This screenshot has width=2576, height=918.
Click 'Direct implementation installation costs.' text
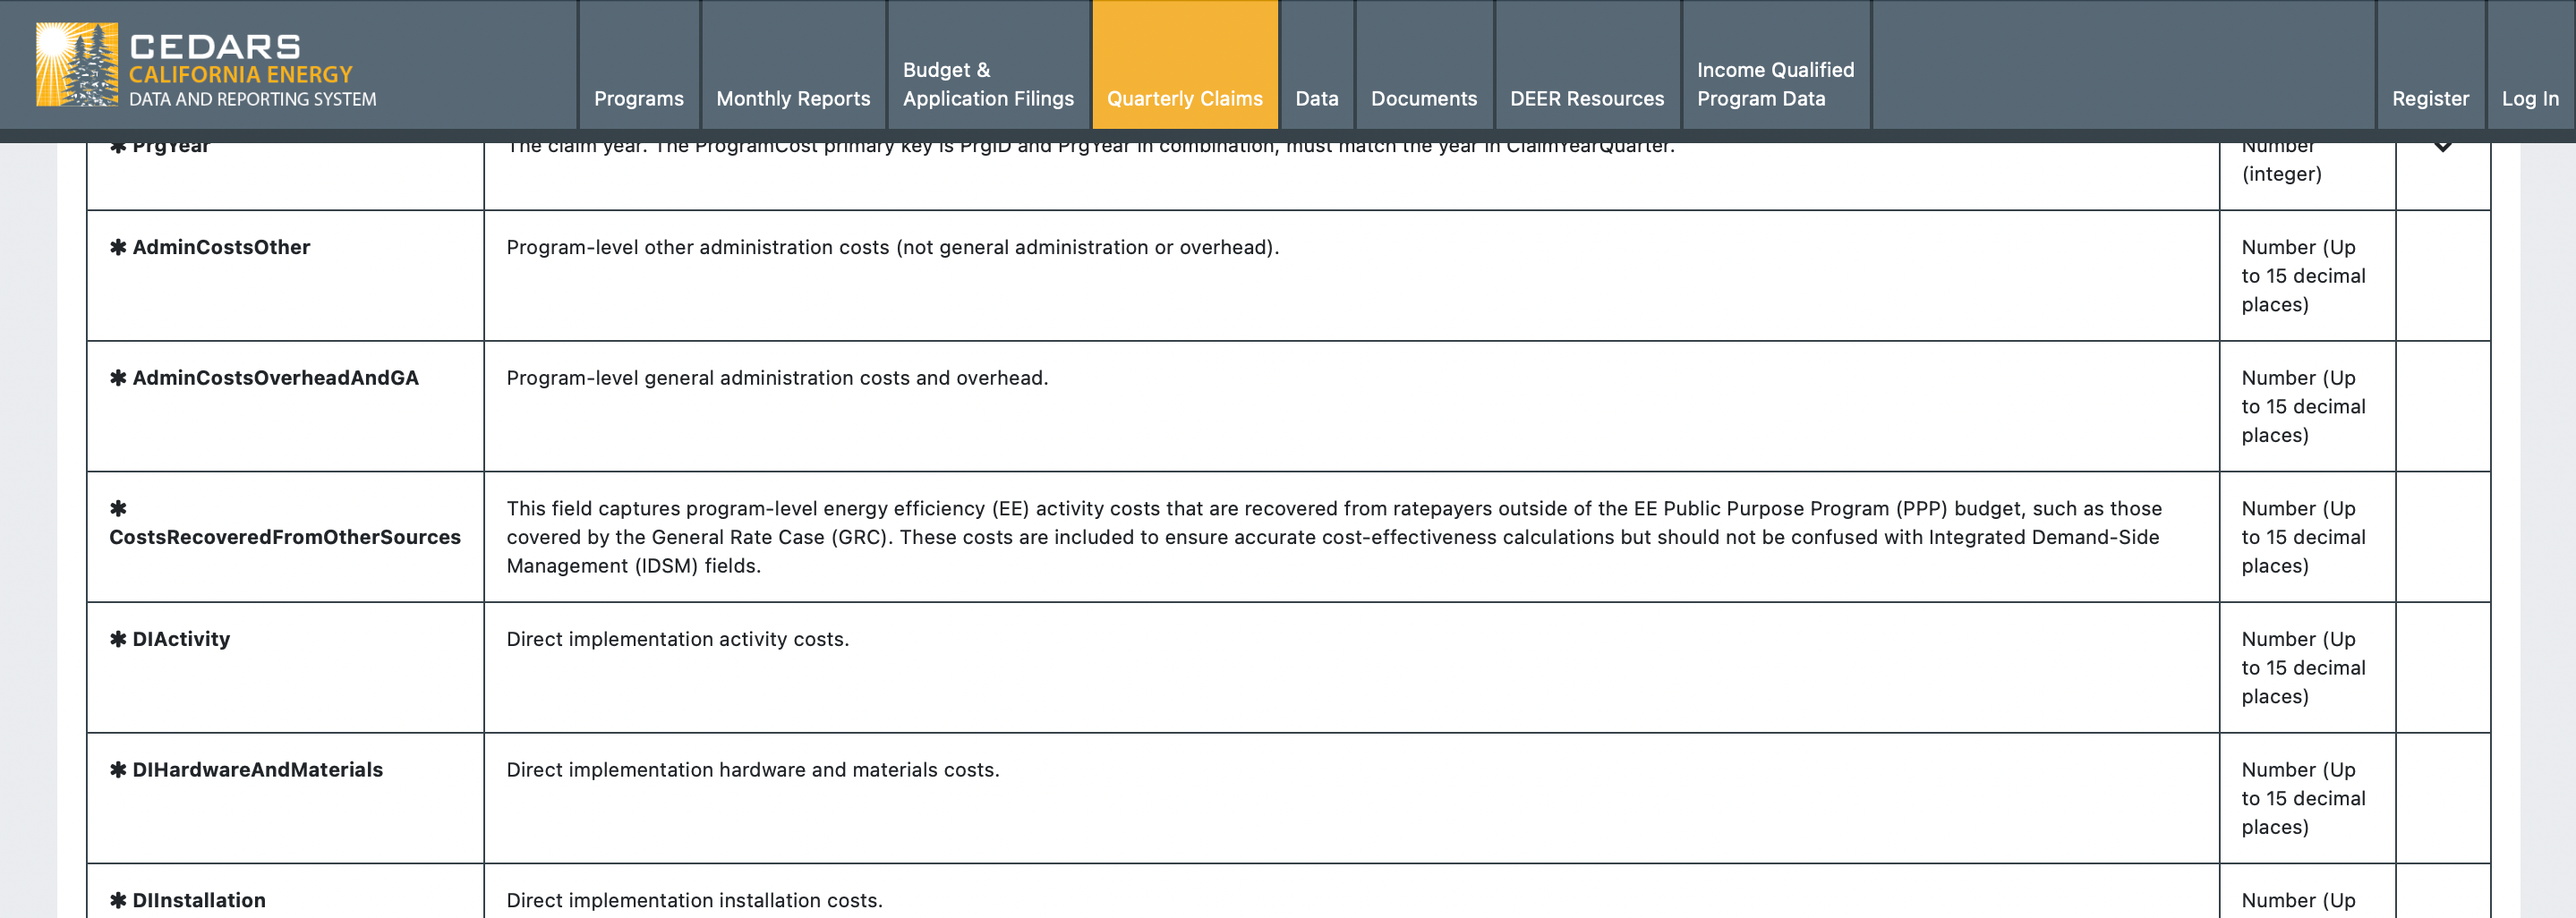[694, 900]
